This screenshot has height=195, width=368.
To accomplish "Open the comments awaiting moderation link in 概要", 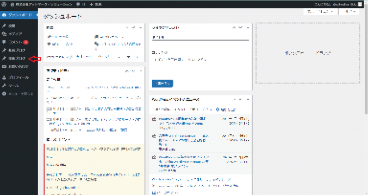I will coord(118,46).
